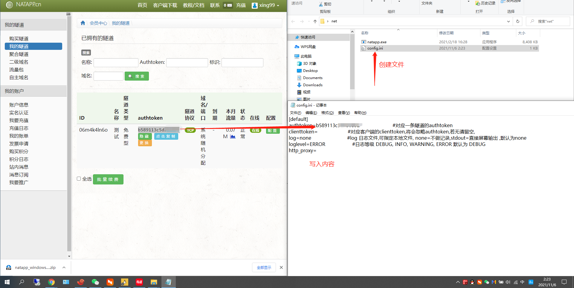Click the back arrow in Explorer
The height and width of the screenshot is (288, 574).
point(293,21)
